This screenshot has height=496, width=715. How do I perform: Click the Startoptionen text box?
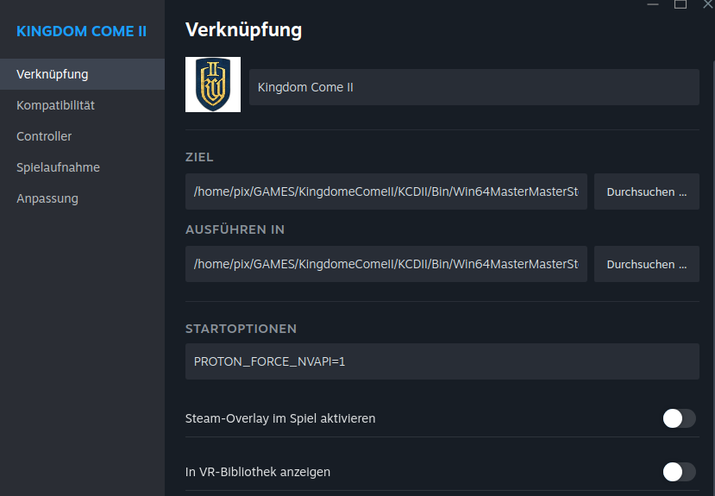(442, 361)
